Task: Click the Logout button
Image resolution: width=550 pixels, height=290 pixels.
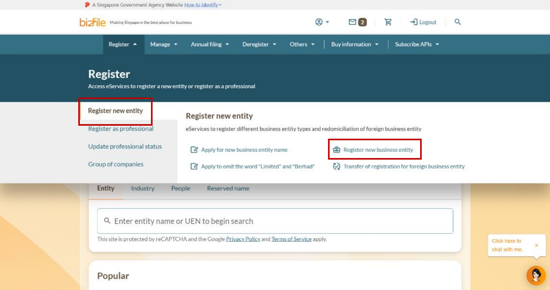Action: (423, 22)
